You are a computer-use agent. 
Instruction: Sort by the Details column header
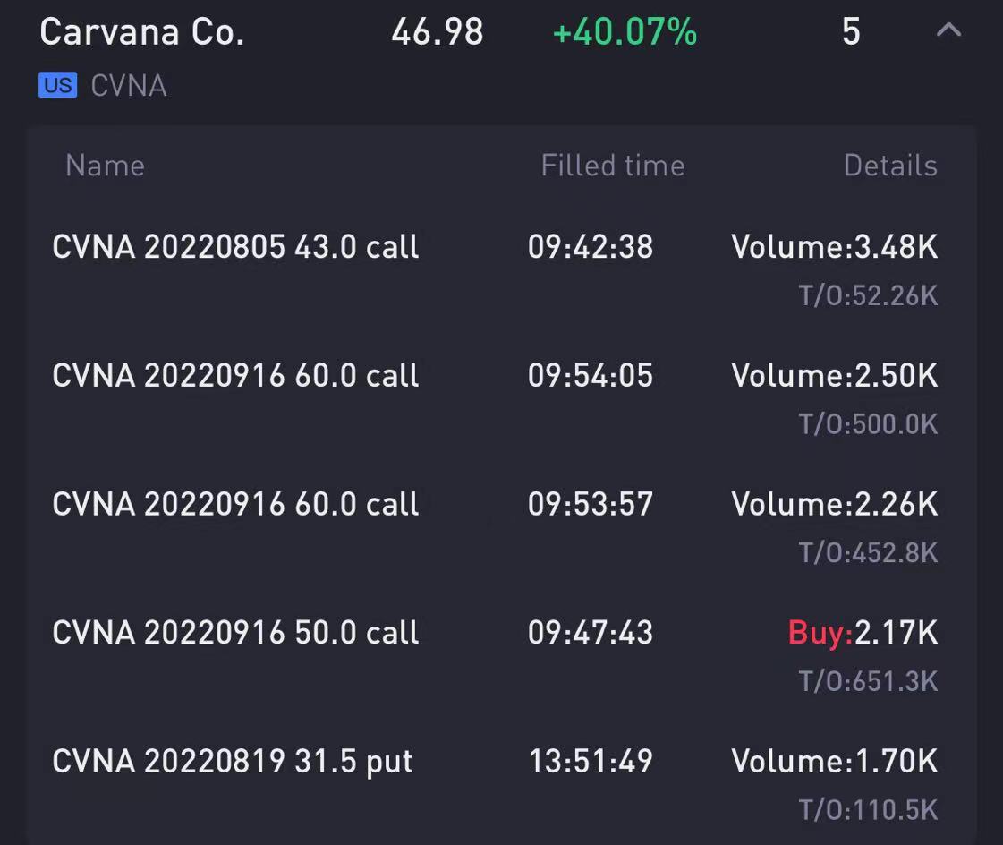click(890, 166)
